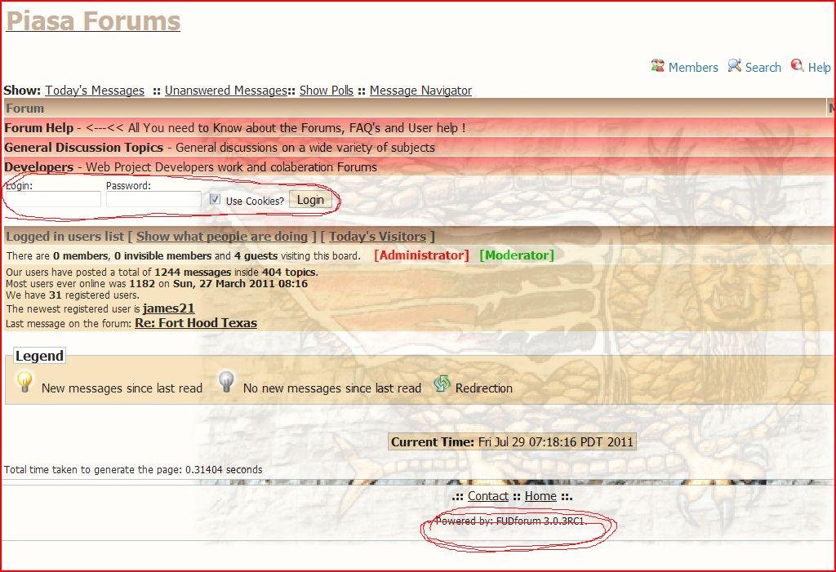Open the Members link
836x572 pixels.
coord(693,67)
